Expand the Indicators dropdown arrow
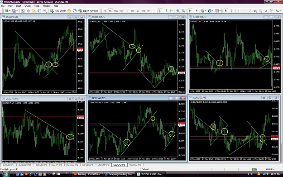This screenshot has width=283, height=177. tap(206, 11)
